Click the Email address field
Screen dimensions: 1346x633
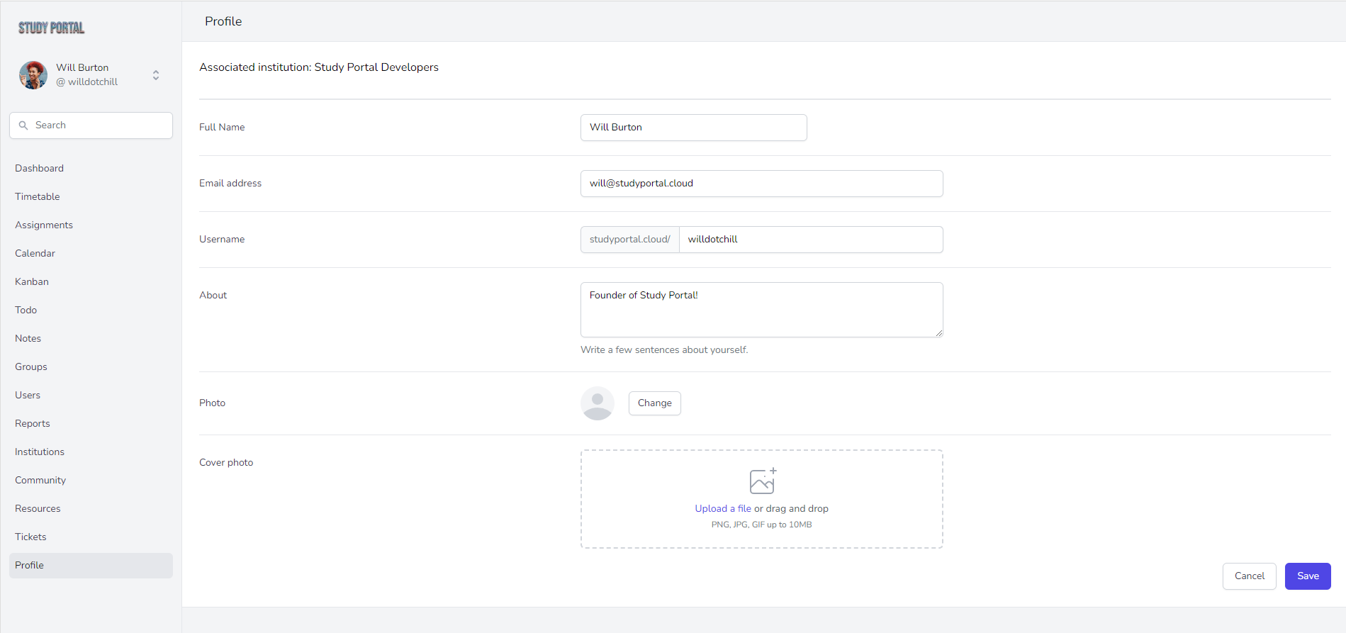tap(761, 184)
